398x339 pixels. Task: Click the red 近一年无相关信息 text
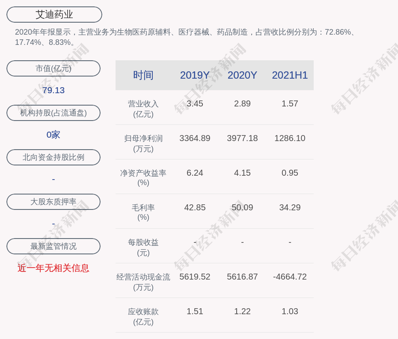pos(53,268)
